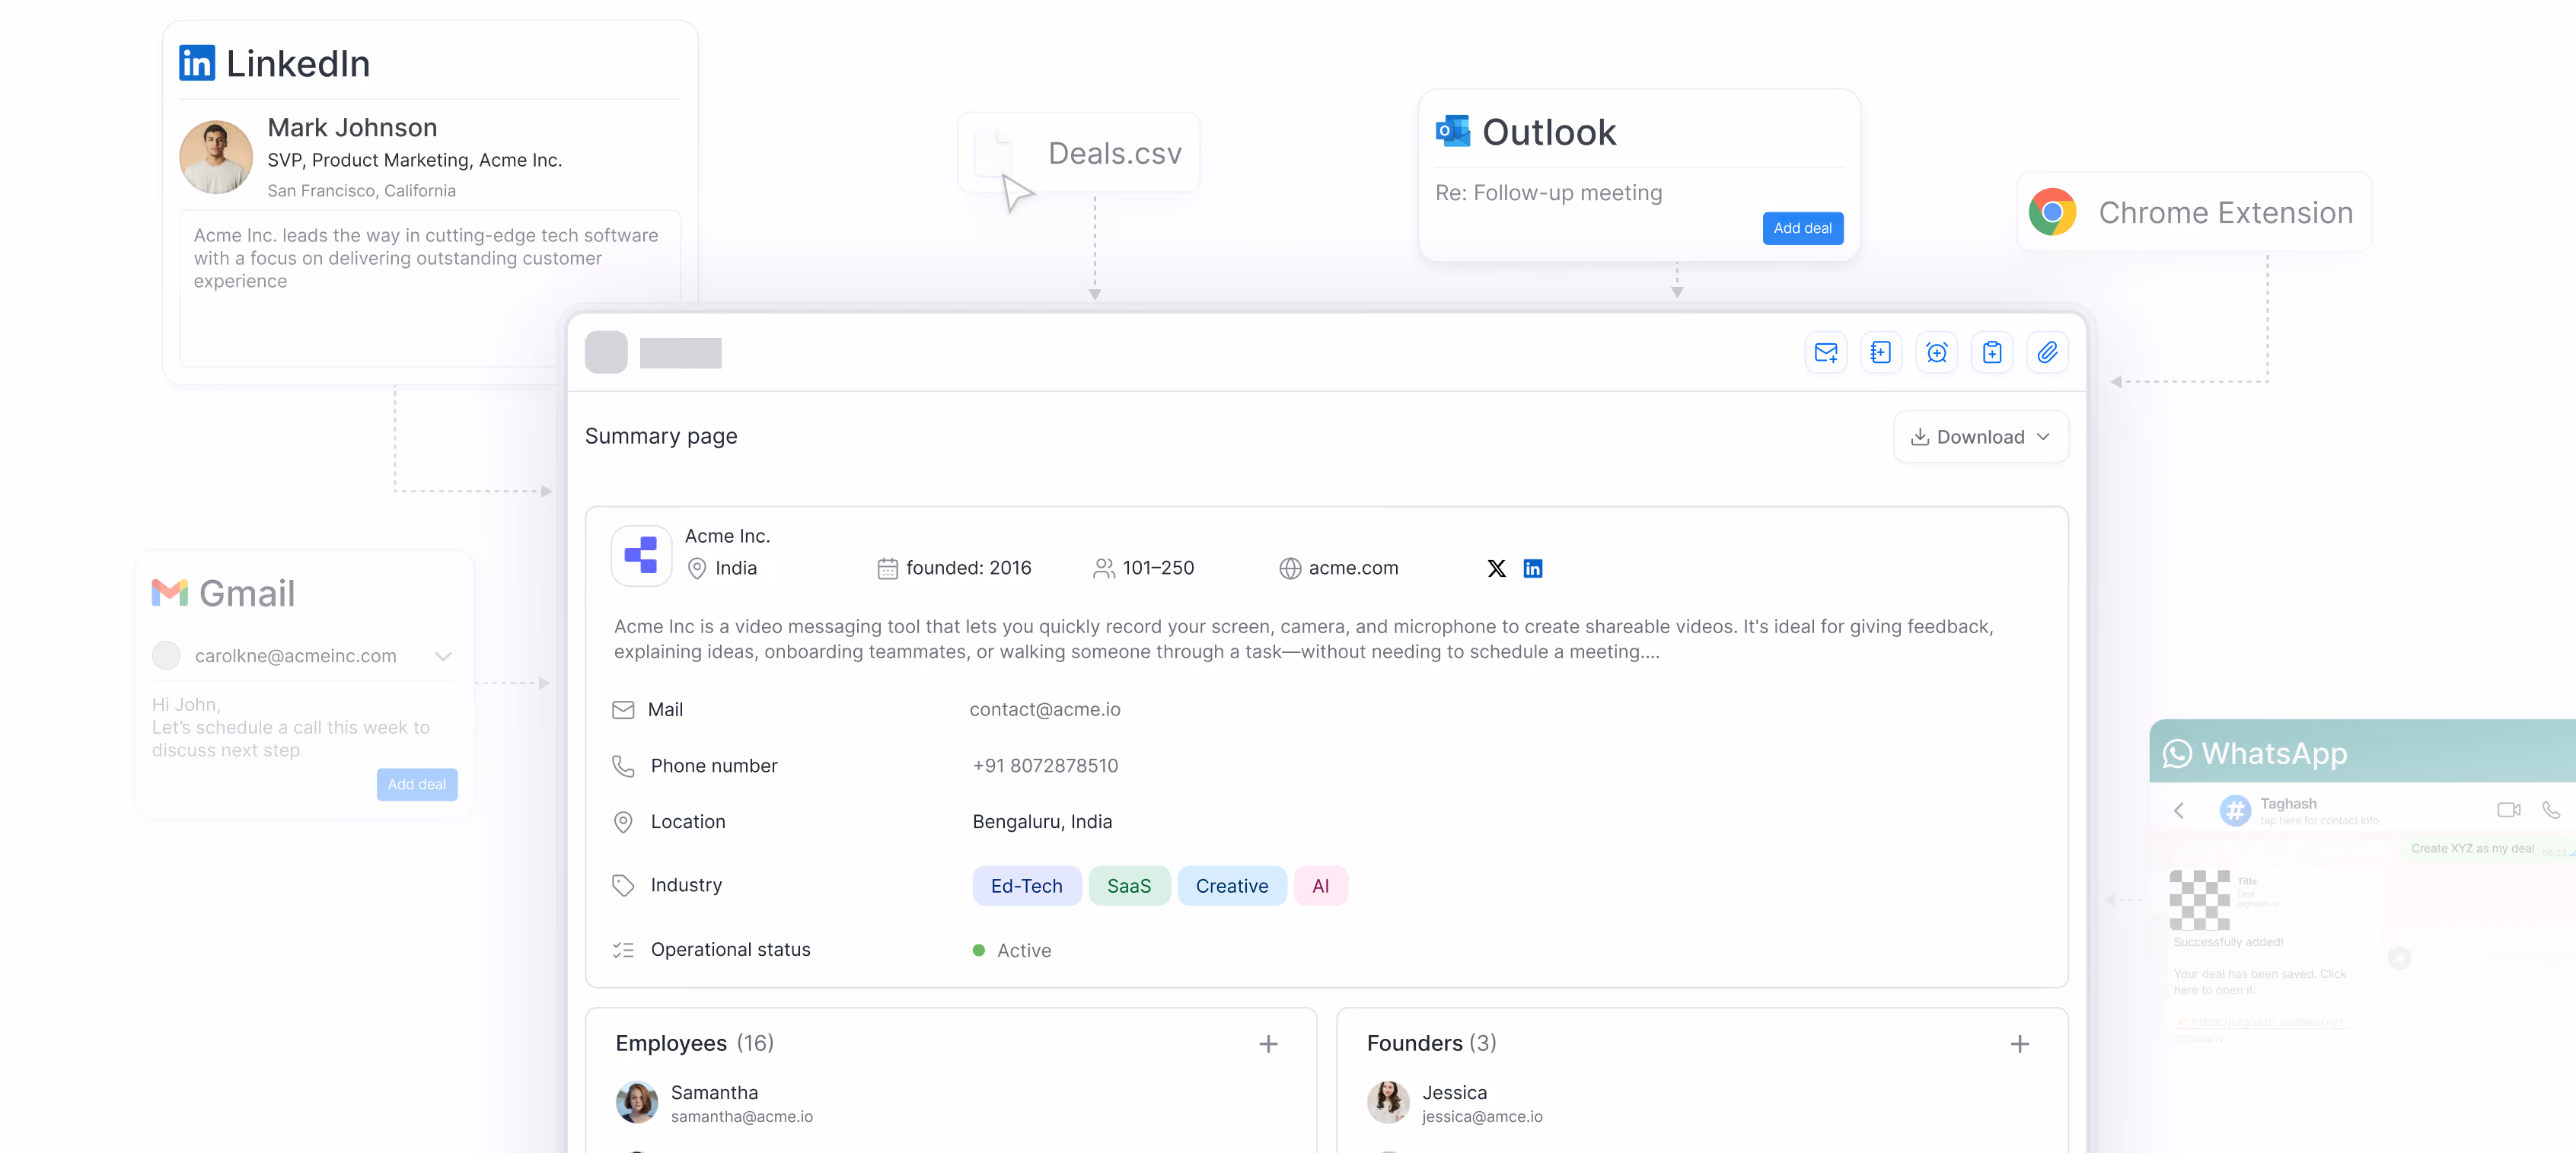Click the paperclip attachment icon

tap(2048, 353)
